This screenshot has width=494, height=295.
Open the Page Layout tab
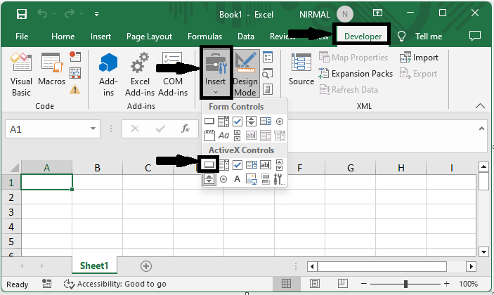tap(150, 37)
